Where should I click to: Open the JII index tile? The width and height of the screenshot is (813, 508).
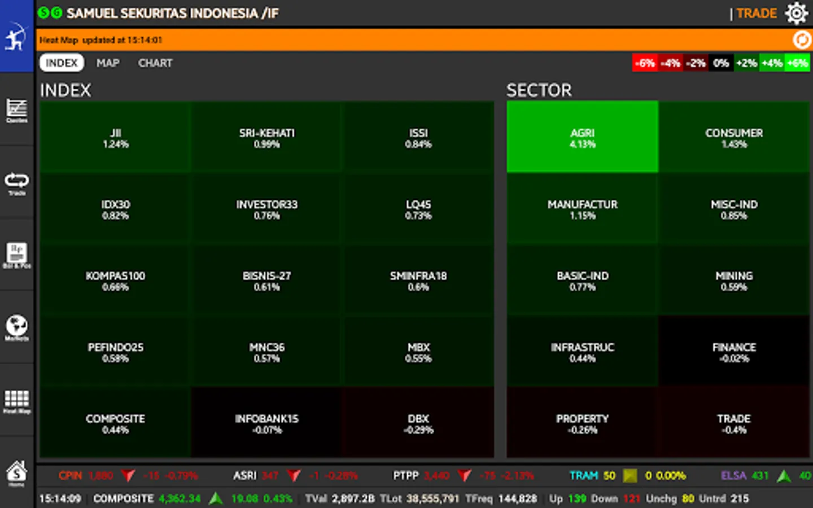click(115, 137)
